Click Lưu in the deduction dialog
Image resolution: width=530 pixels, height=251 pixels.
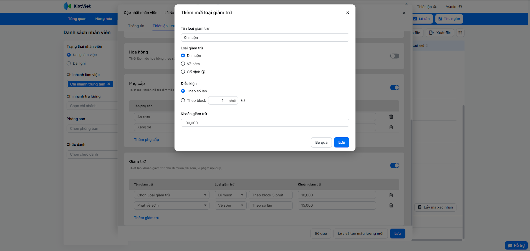click(x=342, y=142)
